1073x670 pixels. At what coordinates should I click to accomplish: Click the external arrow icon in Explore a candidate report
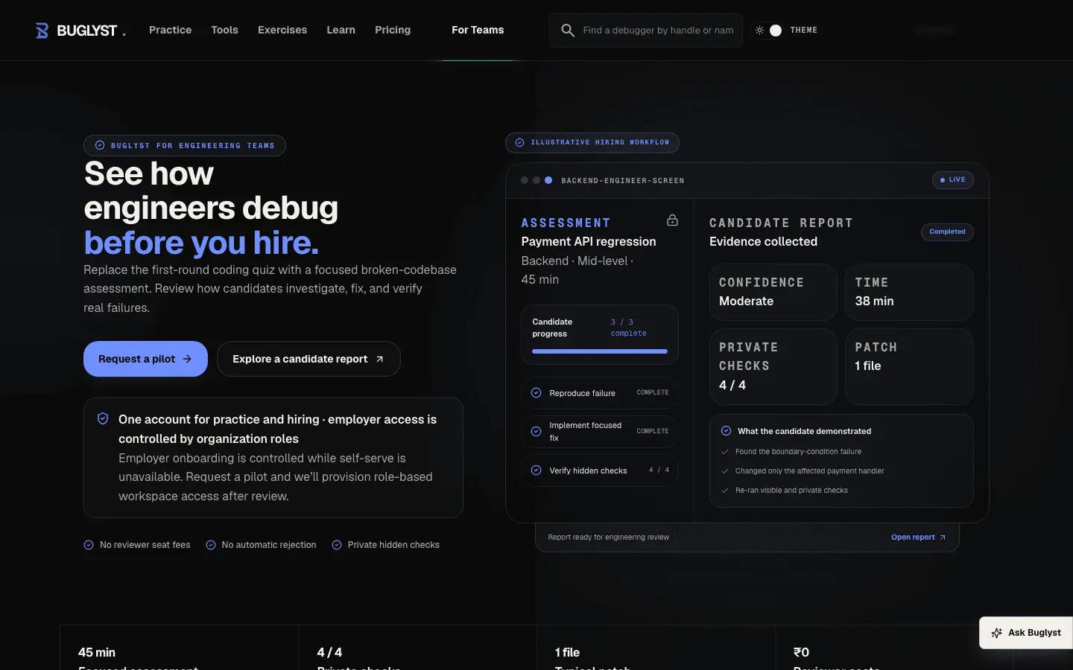click(x=379, y=359)
